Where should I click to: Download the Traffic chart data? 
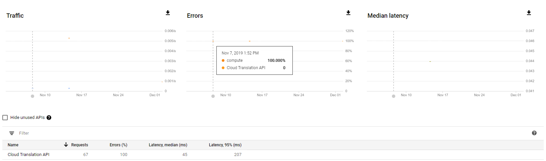(x=168, y=13)
